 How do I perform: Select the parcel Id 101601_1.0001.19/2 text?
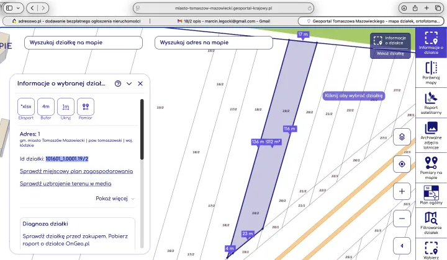click(x=67, y=159)
